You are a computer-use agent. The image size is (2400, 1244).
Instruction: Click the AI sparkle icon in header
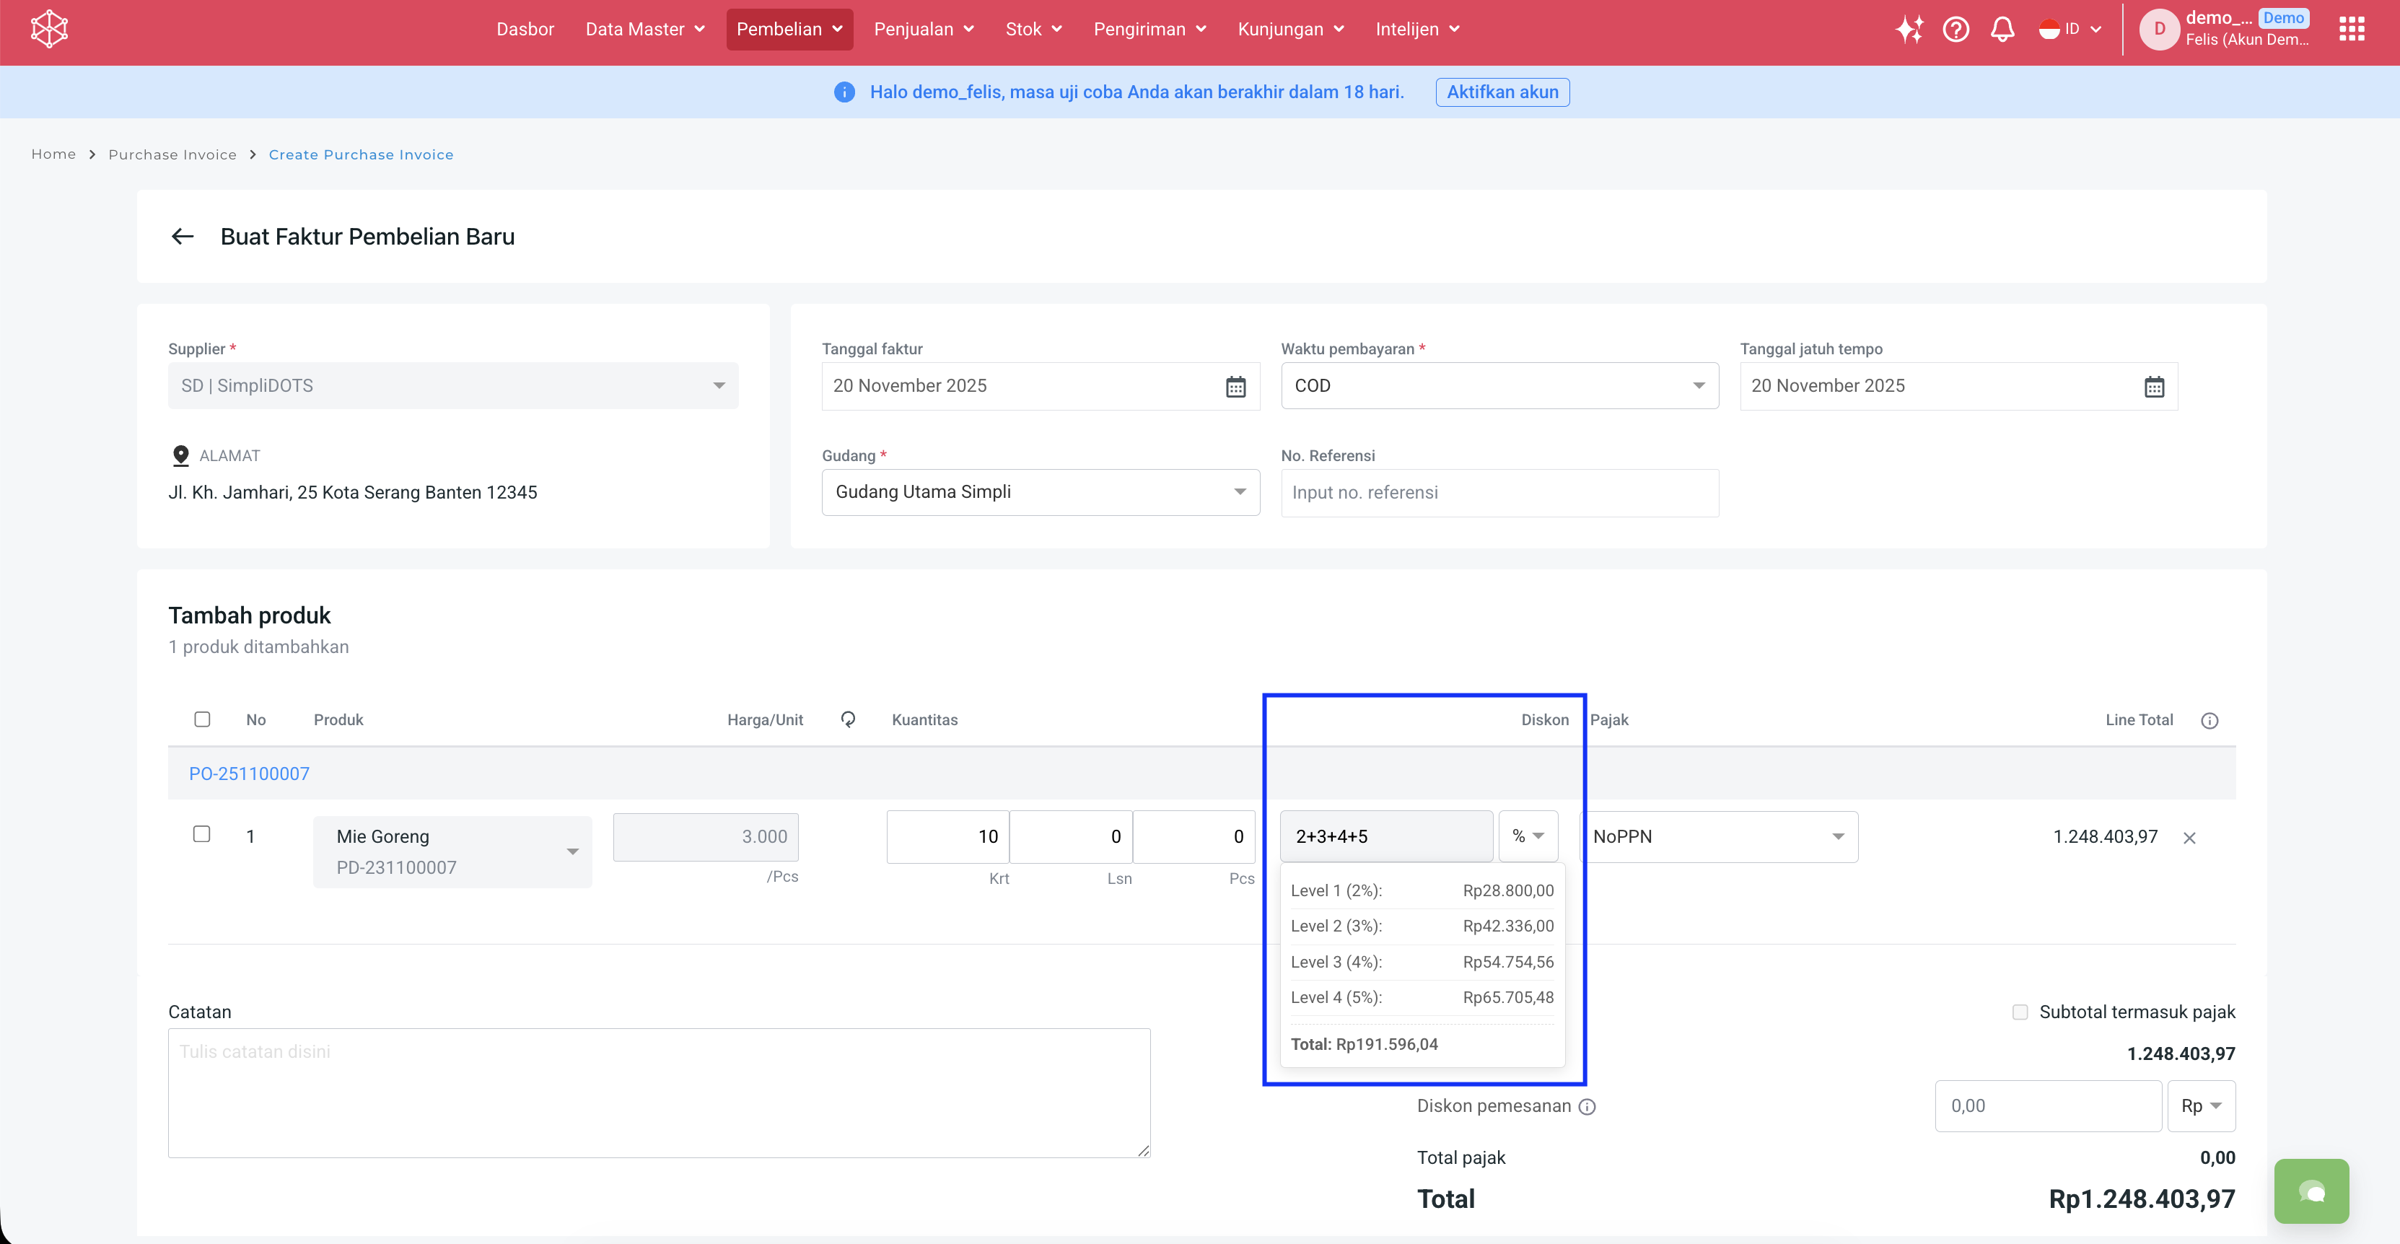tap(1909, 30)
